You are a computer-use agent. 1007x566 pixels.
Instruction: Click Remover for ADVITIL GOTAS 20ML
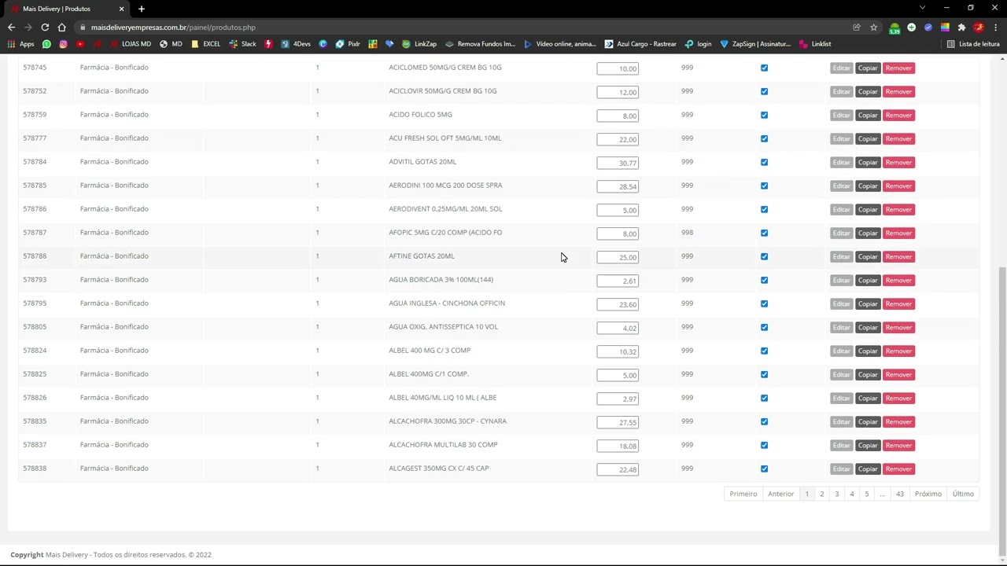tap(898, 162)
